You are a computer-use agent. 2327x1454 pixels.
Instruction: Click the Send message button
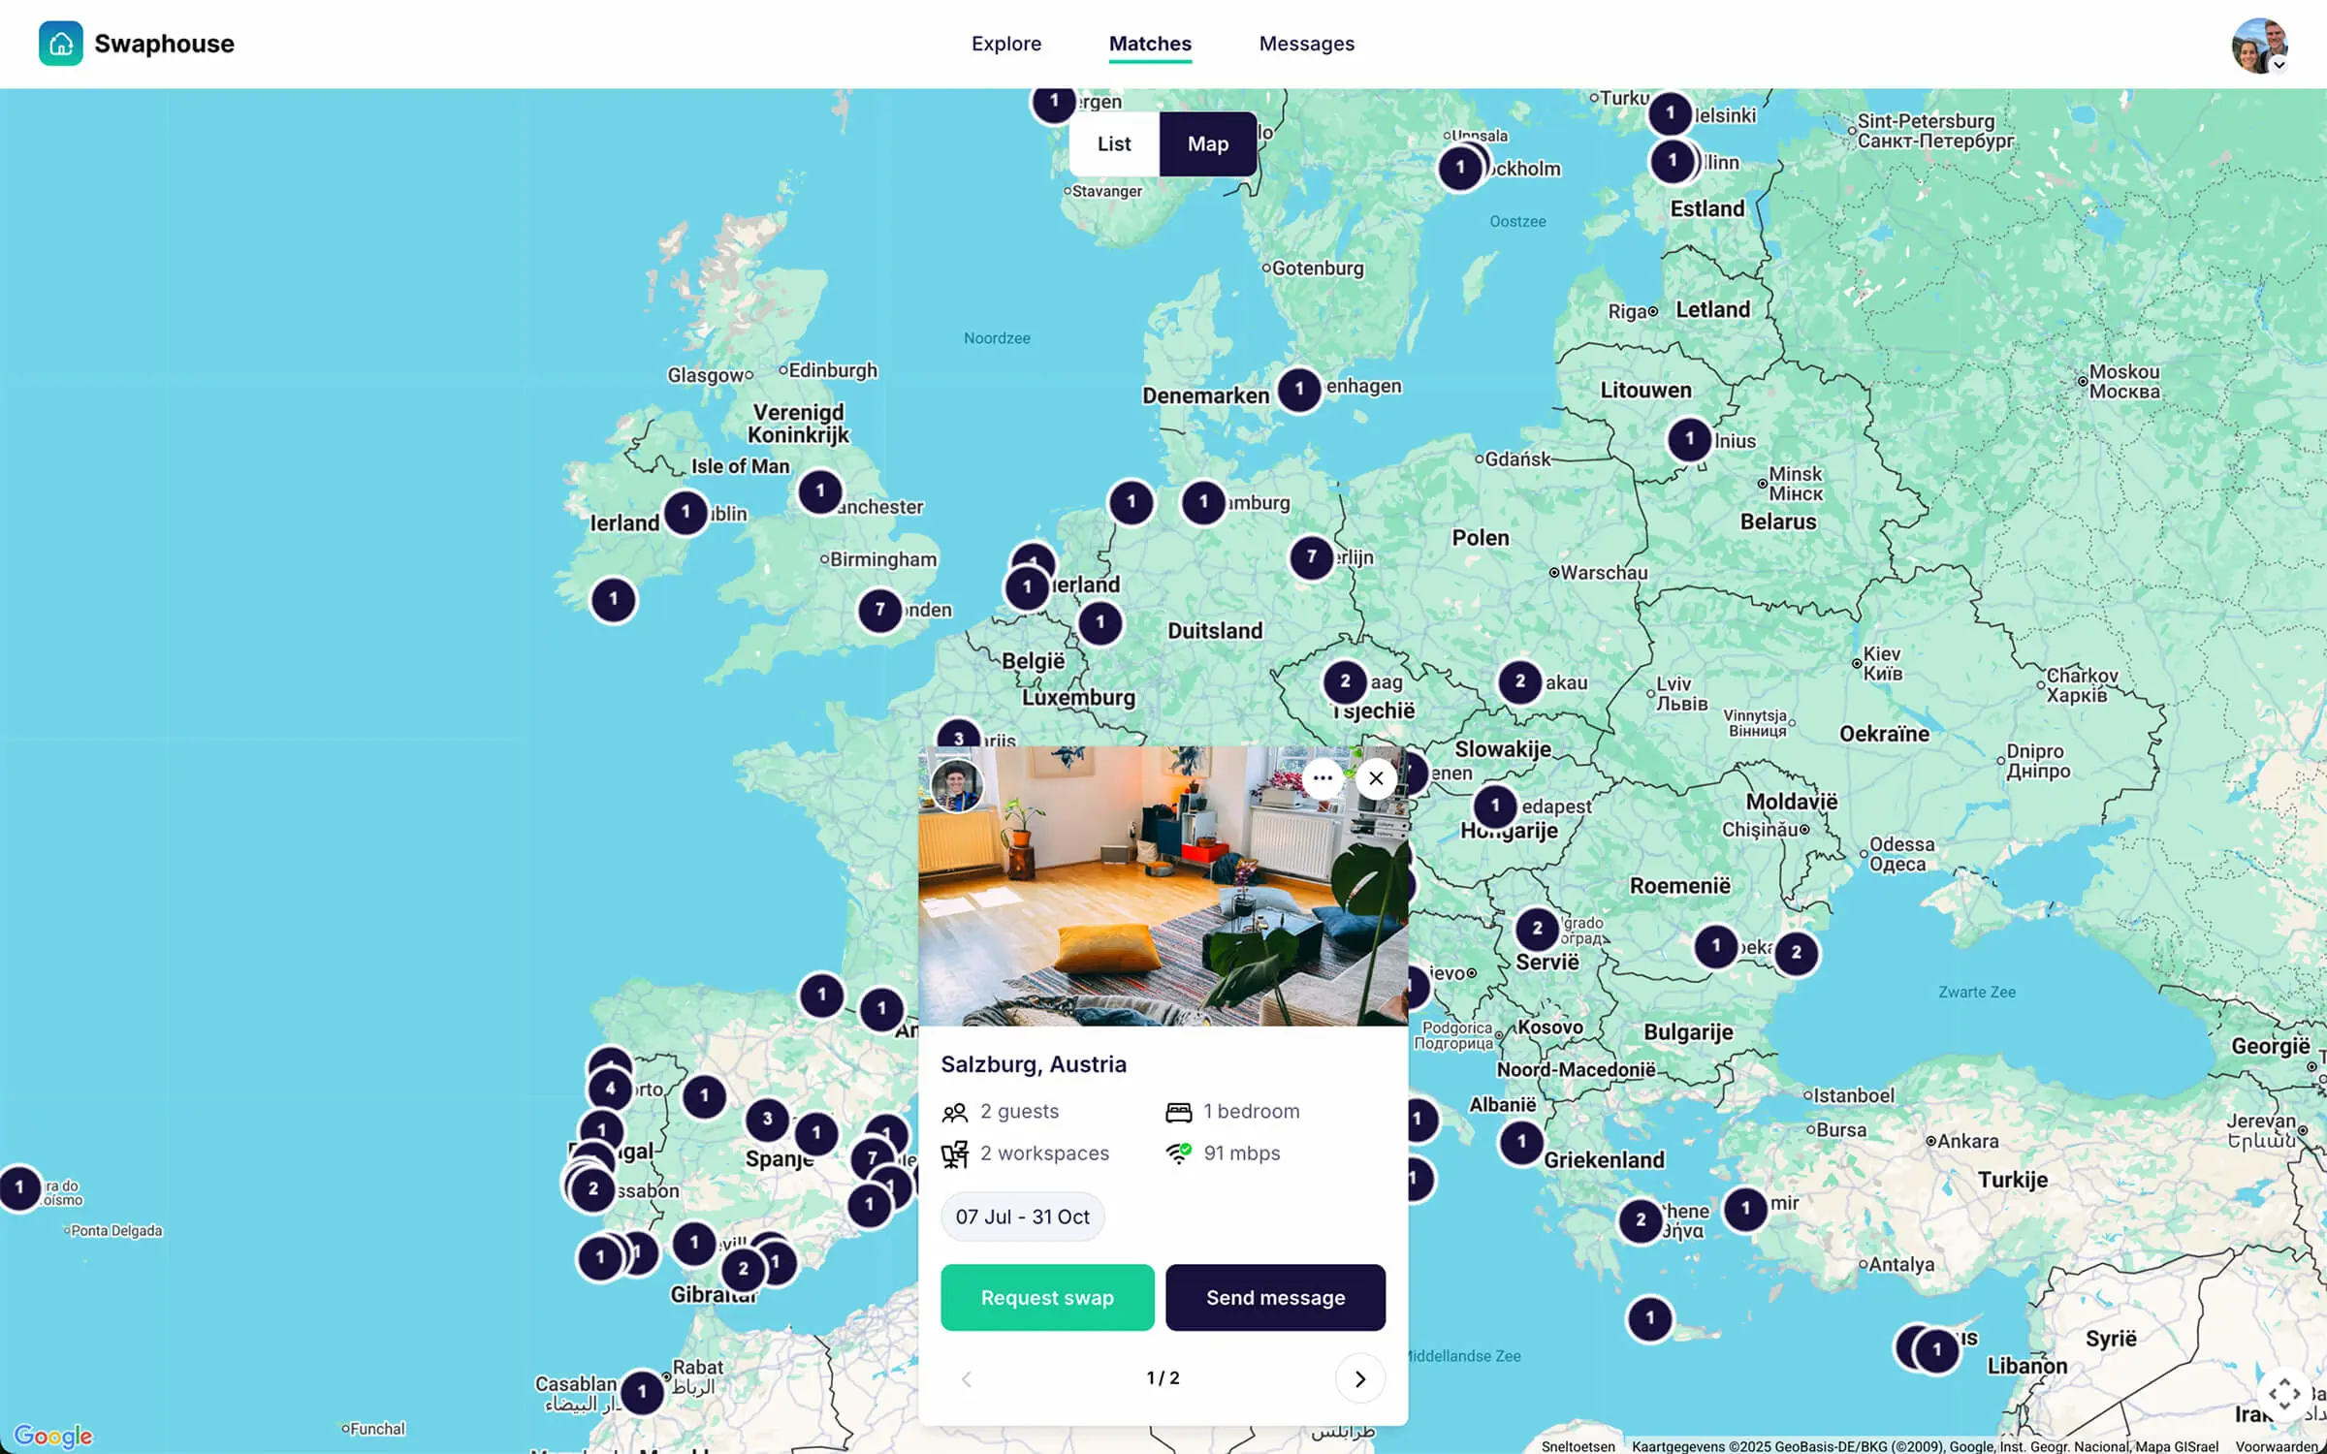point(1275,1297)
